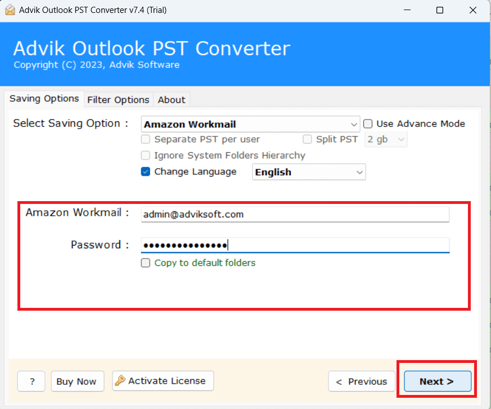Click the 'Select Saving Option :' label
The width and height of the screenshot is (491, 409).
[x=71, y=124]
